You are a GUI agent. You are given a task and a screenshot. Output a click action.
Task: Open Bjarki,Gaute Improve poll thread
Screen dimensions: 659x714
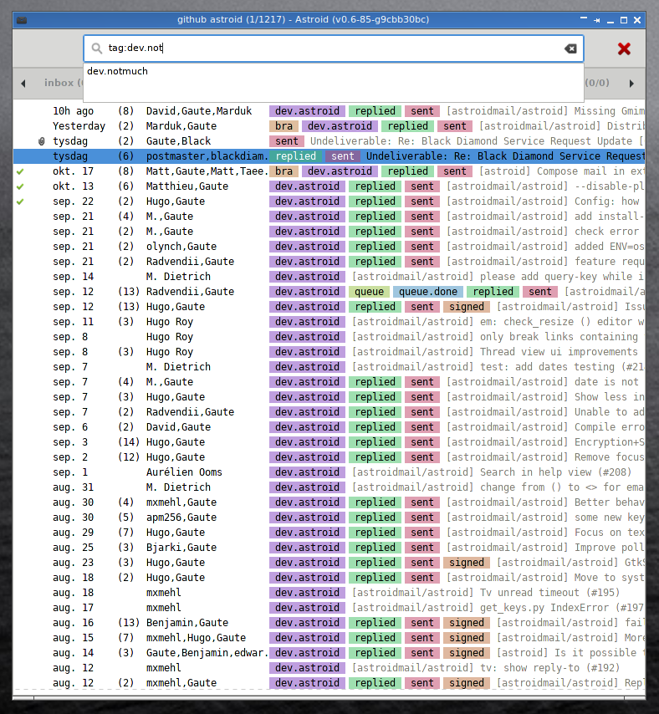click(329, 548)
